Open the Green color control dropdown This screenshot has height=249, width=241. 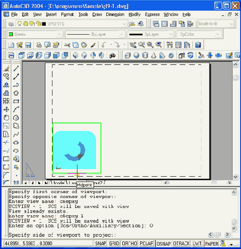pyautogui.click(x=59, y=35)
